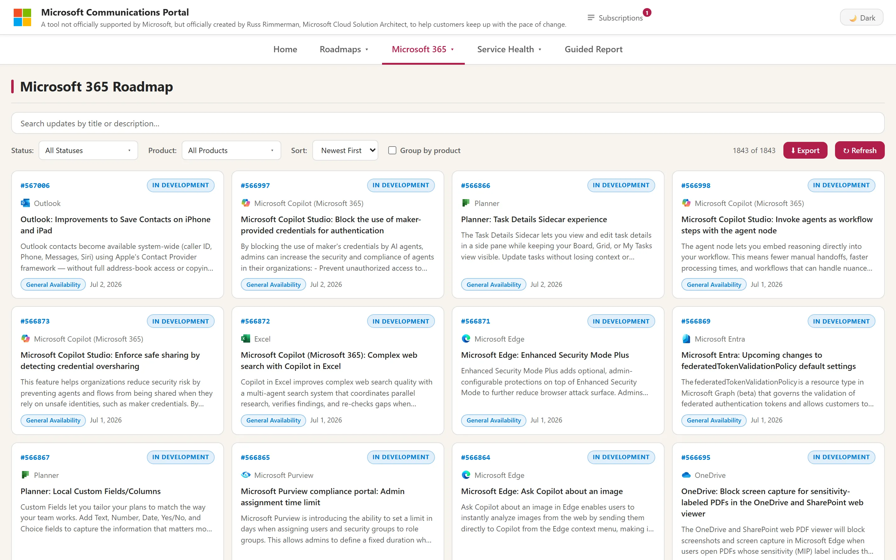Open the Roadmaps menu
This screenshot has height=560, width=896.
click(x=344, y=49)
